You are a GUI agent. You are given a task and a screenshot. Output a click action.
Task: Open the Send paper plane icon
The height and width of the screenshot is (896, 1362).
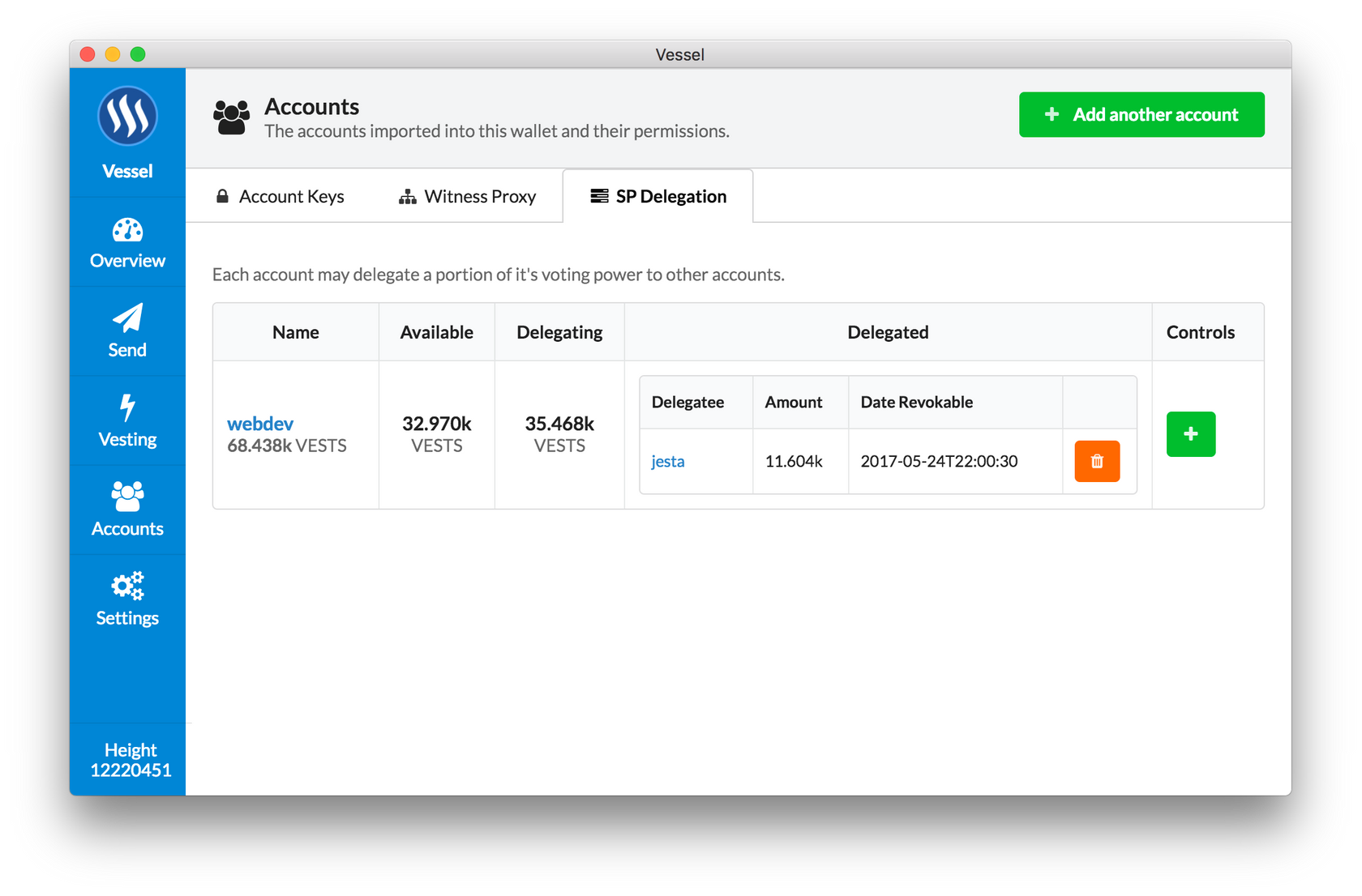pos(127,318)
